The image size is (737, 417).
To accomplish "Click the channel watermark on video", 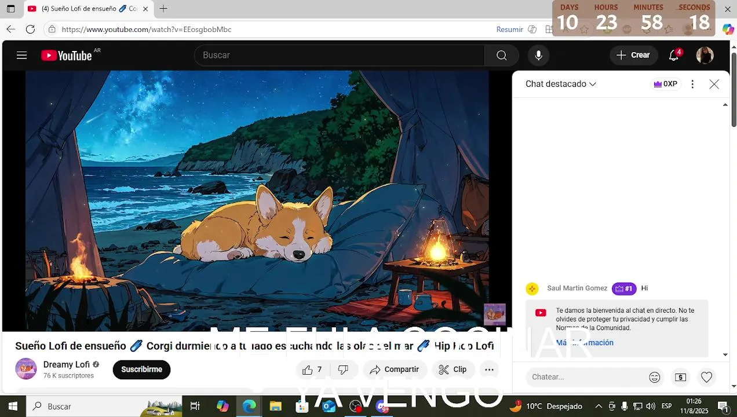I will pos(495,314).
